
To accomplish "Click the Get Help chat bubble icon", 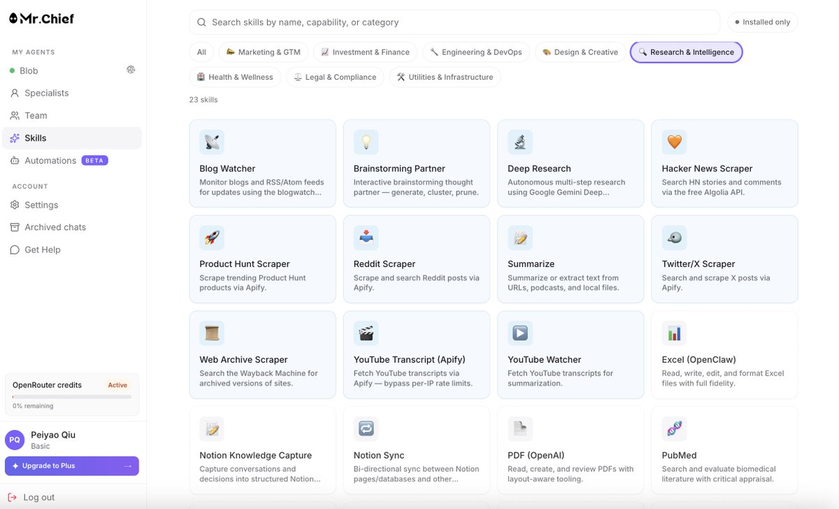I will (x=15, y=250).
